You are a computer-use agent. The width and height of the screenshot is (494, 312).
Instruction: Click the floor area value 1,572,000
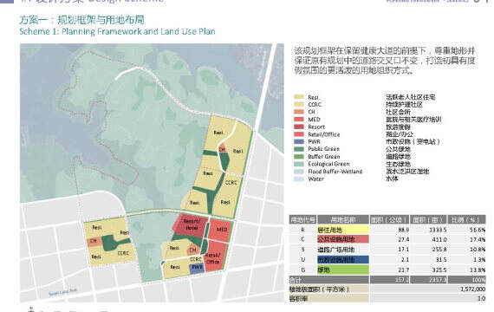pos(473,289)
